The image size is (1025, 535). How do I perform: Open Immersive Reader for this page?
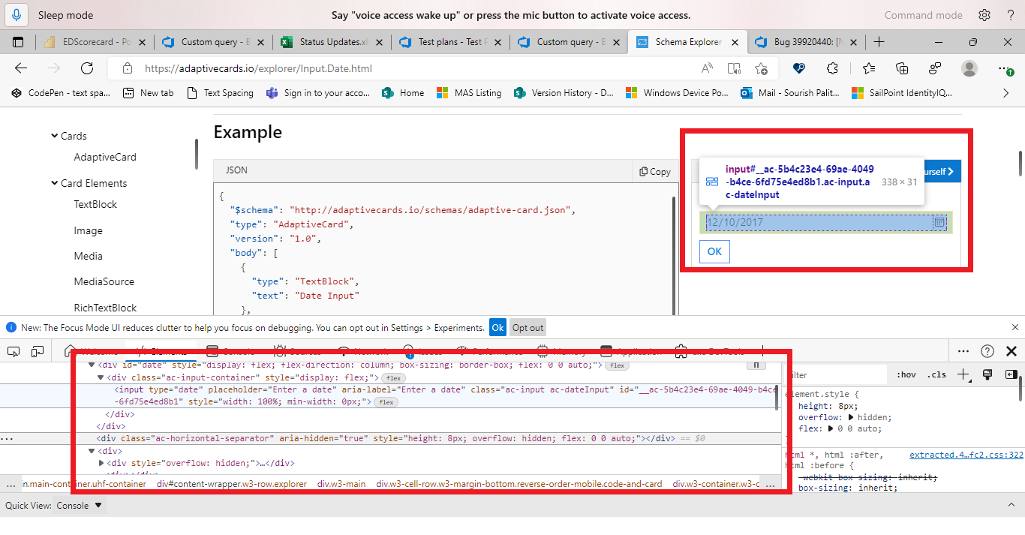pyautogui.click(x=734, y=68)
